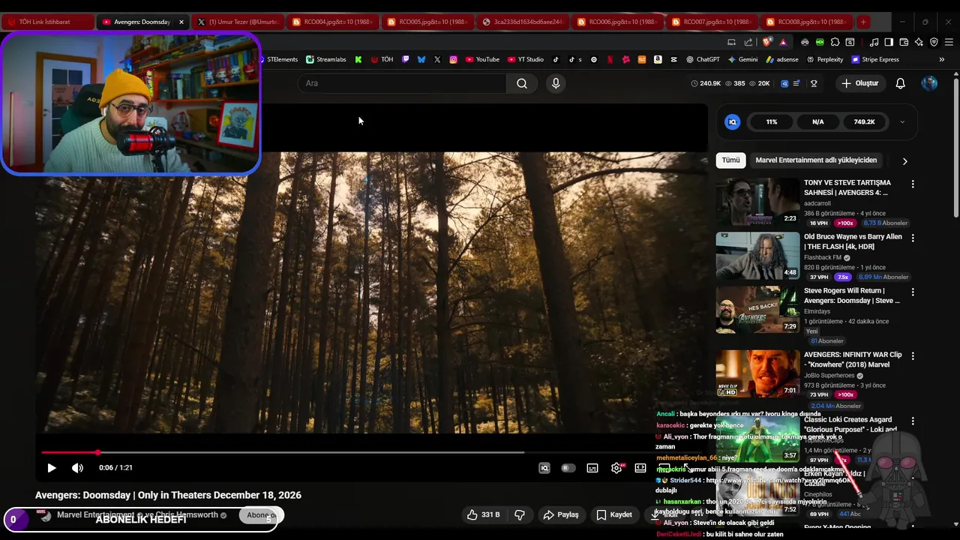Click the Ara search input field
The width and height of the screenshot is (960, 540).
[401, 83]
